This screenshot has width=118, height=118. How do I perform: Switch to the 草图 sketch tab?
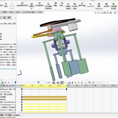pyautogui.click(x=4, y=12)
